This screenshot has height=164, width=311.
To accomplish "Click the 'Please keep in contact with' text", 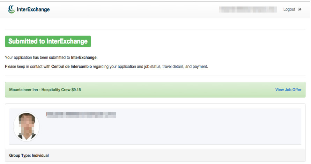I will coord(28,67).
